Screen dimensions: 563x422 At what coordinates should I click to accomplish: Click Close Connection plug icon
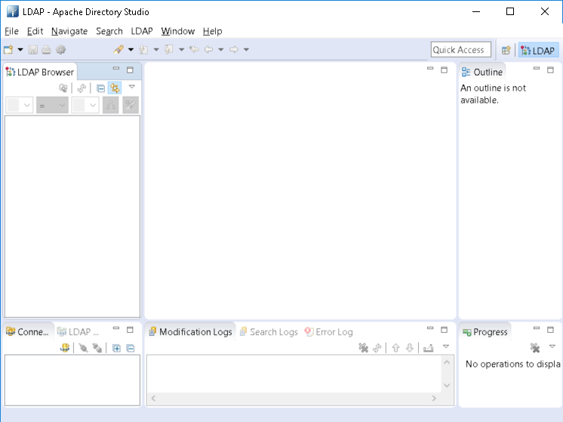97,348
